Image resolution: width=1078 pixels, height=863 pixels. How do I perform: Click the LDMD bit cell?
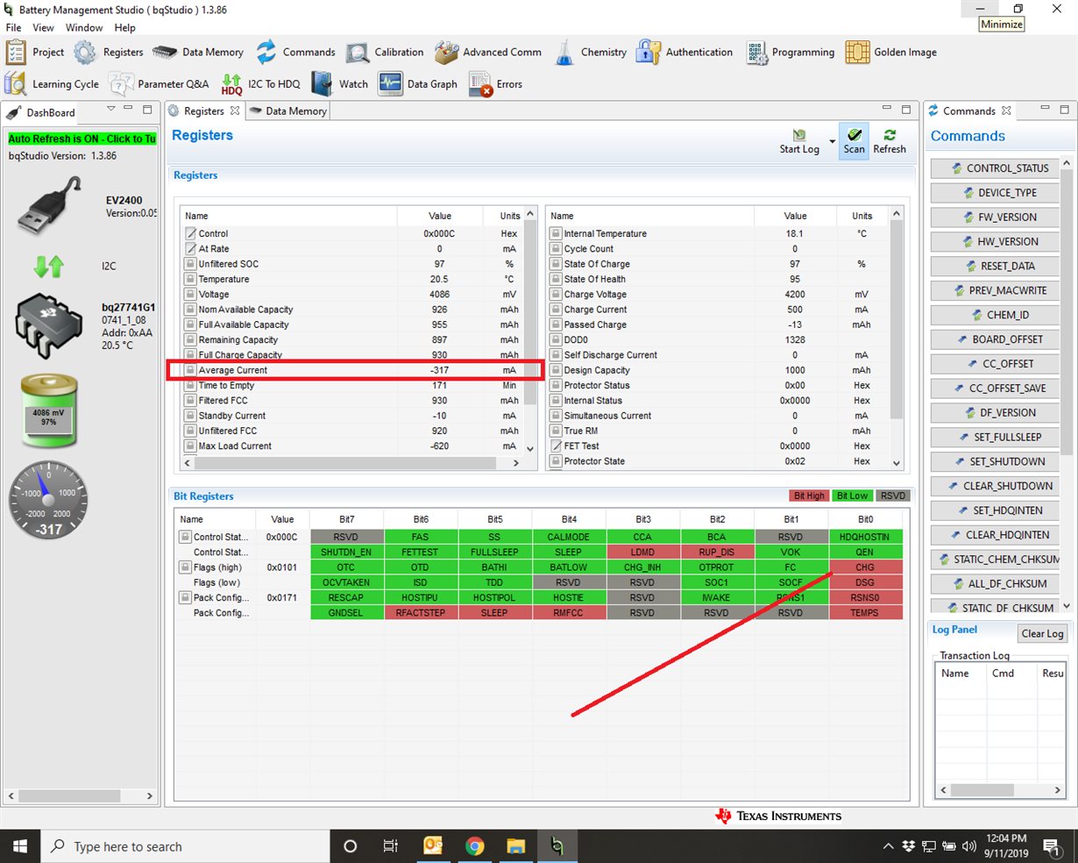point(642,553)
